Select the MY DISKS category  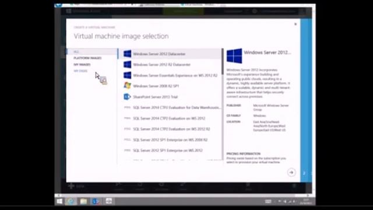[80, 71]
